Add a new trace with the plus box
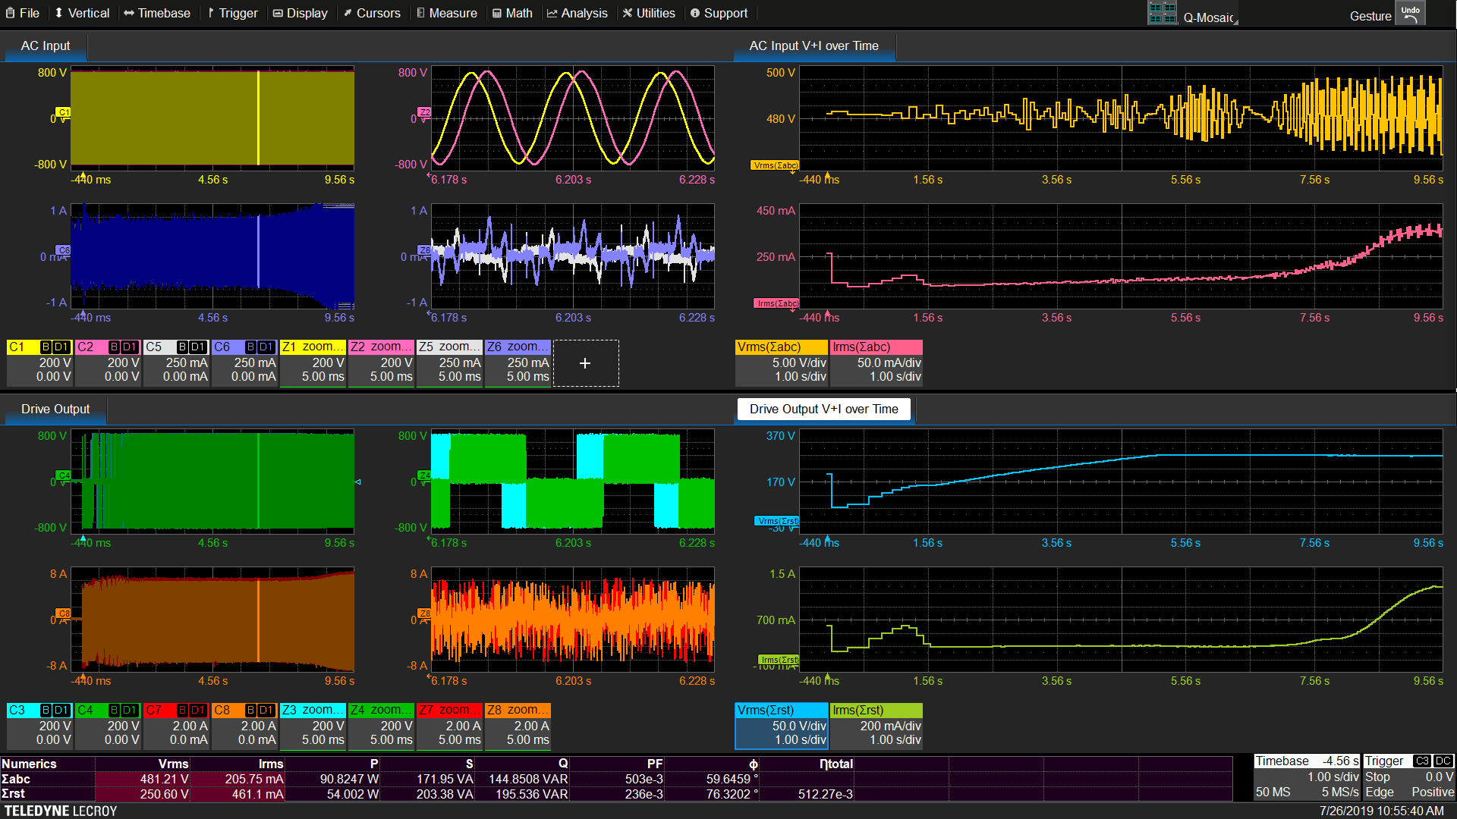 (x=585, y=363)
